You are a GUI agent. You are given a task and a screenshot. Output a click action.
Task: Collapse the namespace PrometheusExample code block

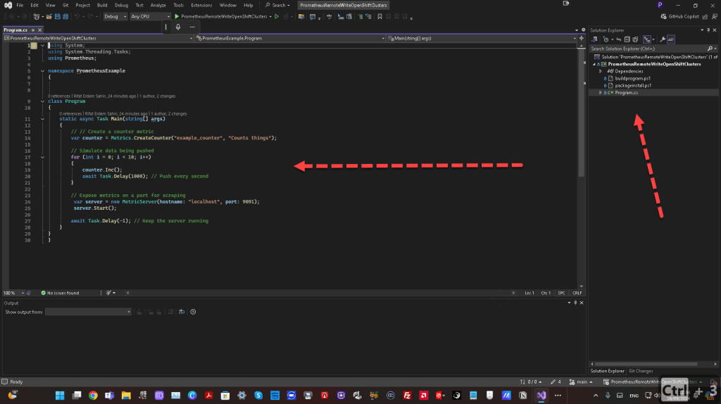tap(43, 71)
